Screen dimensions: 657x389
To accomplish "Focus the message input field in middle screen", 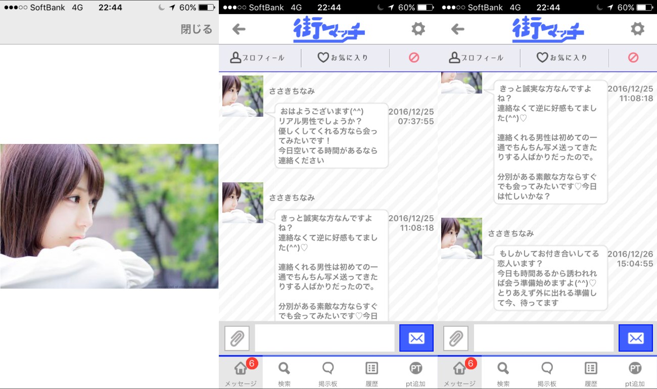I will 324,338.
